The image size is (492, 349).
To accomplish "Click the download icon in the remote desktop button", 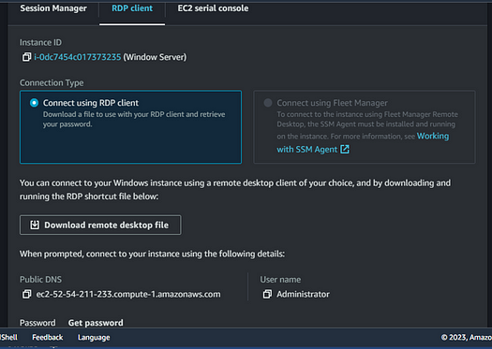I will [35, 225].
